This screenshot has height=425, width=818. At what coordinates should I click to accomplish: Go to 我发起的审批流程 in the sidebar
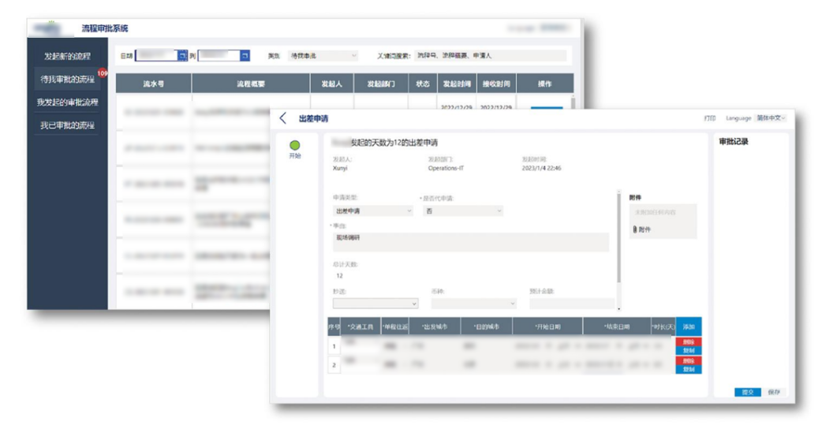click(67, 103)
